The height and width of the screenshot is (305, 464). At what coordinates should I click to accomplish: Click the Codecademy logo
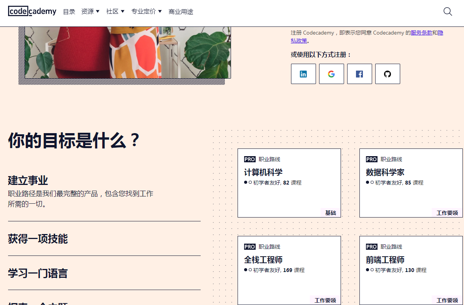click(x=32, y=12)
